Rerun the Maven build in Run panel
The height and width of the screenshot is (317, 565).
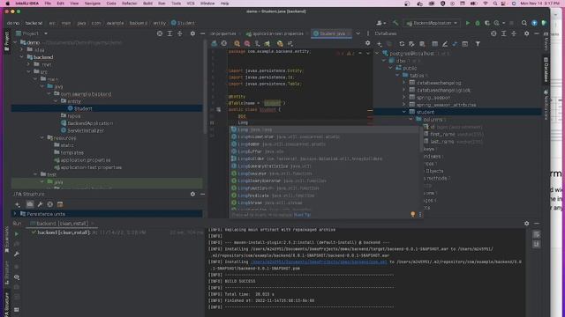pyautogui.click(x=17, y=234)
